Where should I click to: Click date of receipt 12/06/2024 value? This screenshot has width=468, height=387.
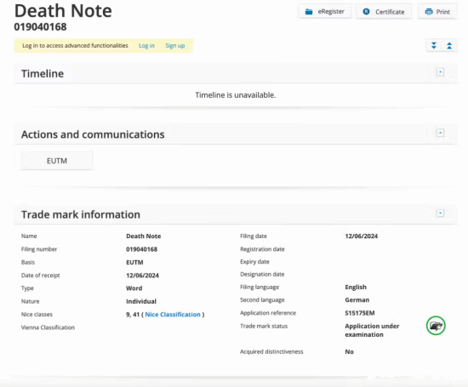142,276
